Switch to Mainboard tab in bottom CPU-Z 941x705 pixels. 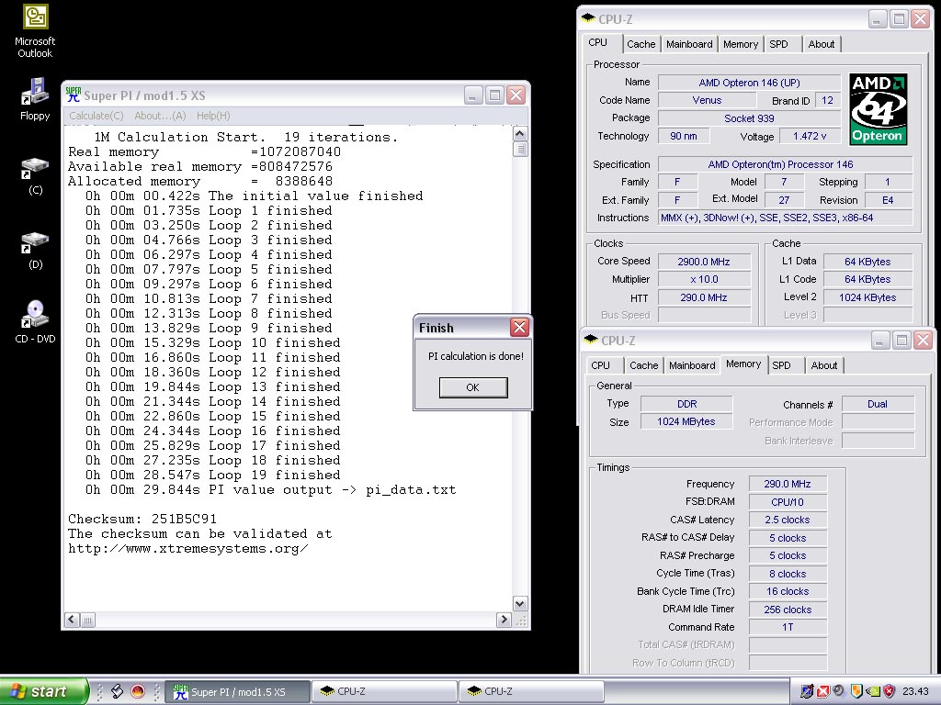692,365
